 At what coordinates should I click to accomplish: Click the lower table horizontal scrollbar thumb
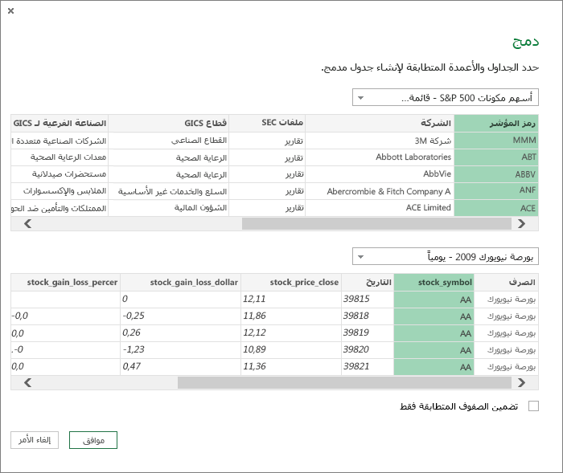click(344, 382)
